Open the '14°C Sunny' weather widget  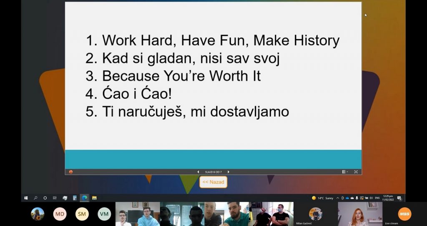tap(323, 198)
